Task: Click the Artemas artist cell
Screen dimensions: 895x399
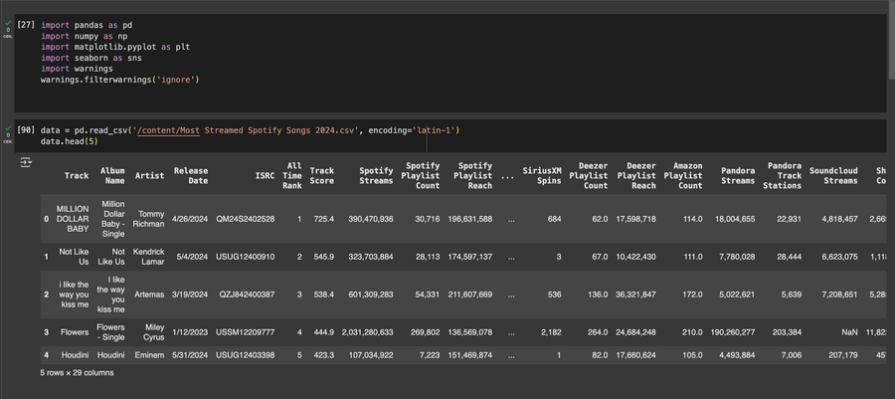Action: point(149,295)
